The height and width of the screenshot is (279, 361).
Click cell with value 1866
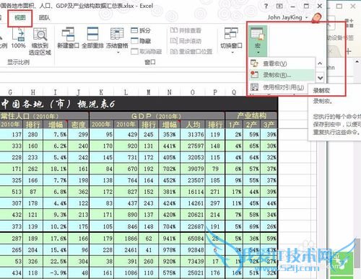[126, 239]
